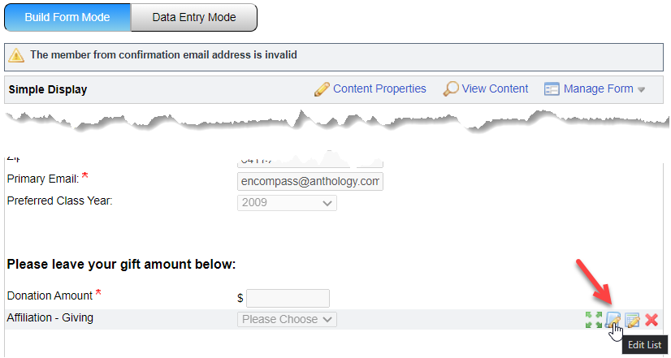Click the Edit List scroll-and-pencil icon
This screenshot has width=671, height=358.
(x=613, y=320)
